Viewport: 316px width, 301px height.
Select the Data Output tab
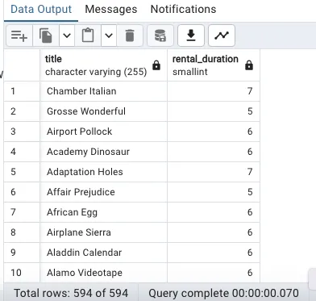[x=41, y=9]
